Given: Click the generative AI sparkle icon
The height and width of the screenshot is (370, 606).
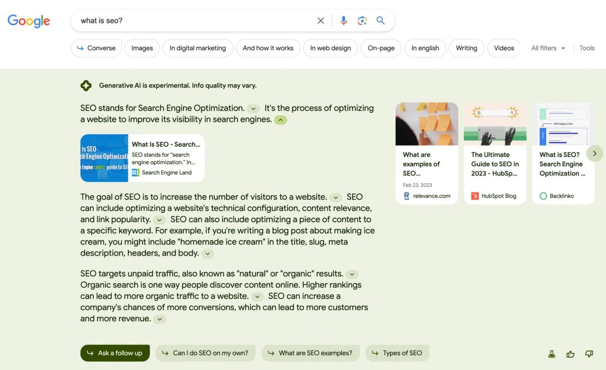Looking at the screenshot, I should point(86,86).
